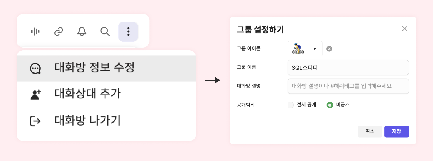Image resolution: width=433 pixels, height=161 pixels.
Task: Remove the group icon with the gray X
Action: (x=329, y=49)
